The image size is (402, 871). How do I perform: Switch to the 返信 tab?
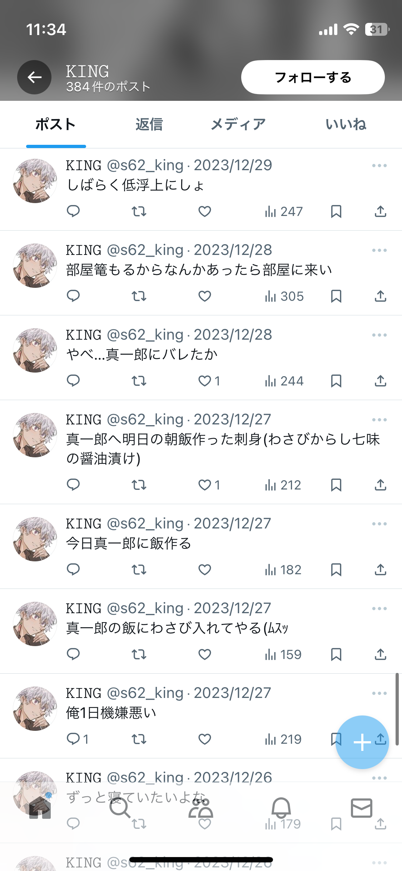coord(149,124)
